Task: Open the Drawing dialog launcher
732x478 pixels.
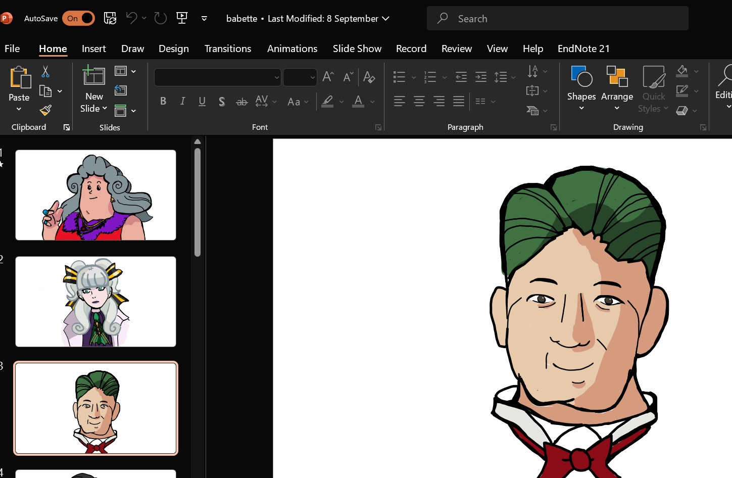Action: click(703, 127)
